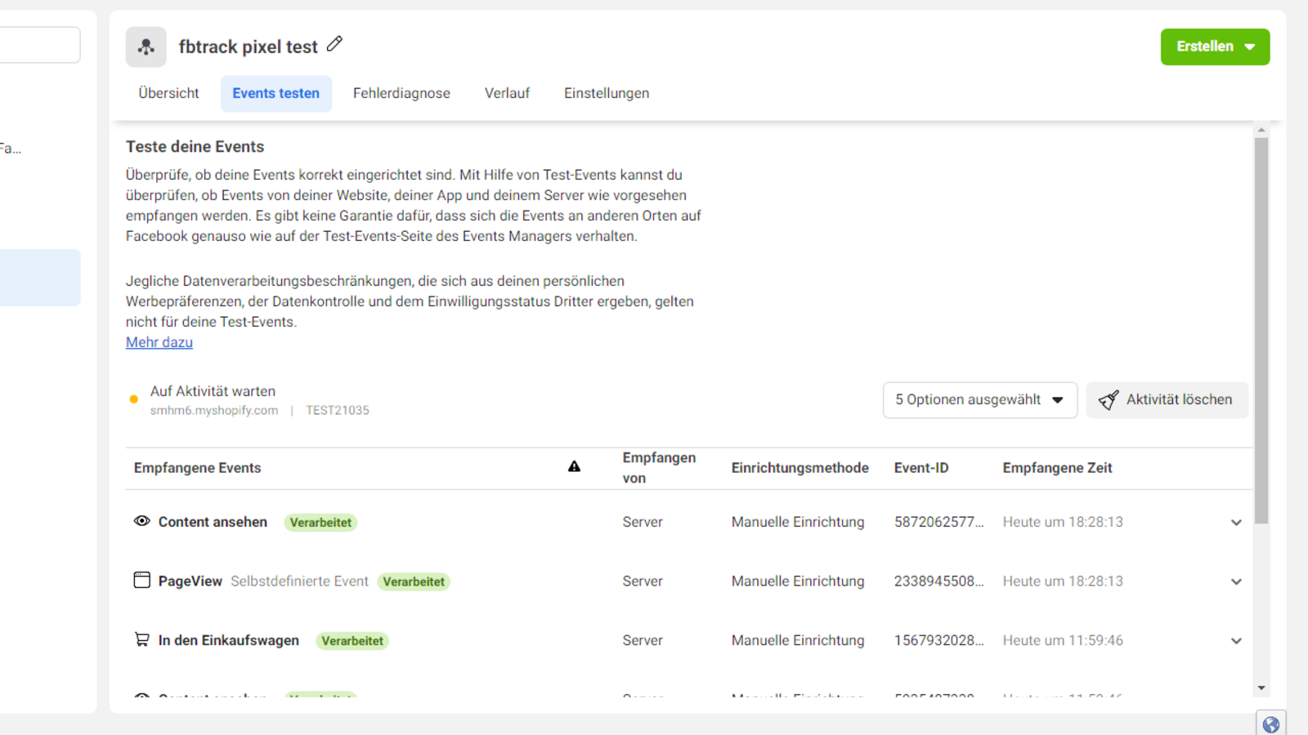Open the Fehlerdiagnose tab
Viewport: 1308px width, 735px height.
401,93
